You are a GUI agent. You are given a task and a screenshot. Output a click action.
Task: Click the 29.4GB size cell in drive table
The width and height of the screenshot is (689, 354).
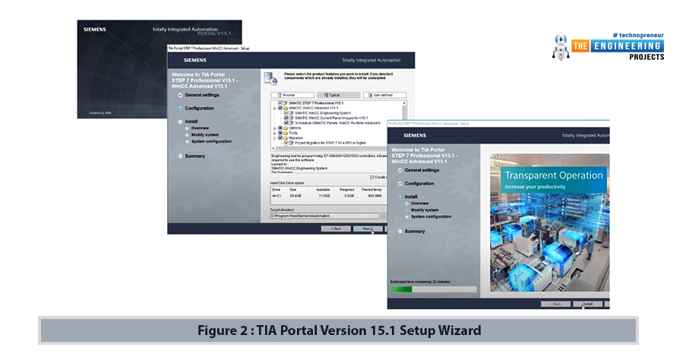[x=296, y=196]
